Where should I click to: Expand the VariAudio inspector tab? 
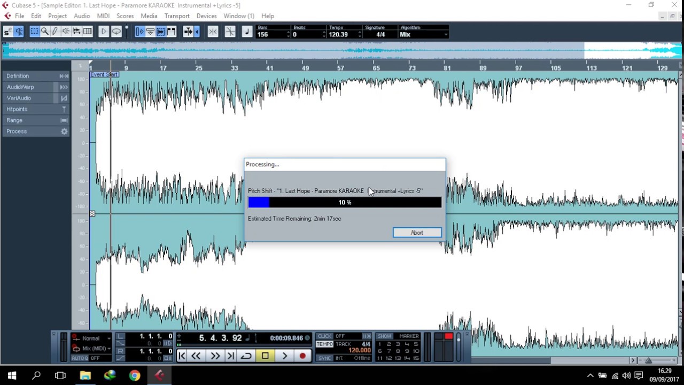(36, 98)
